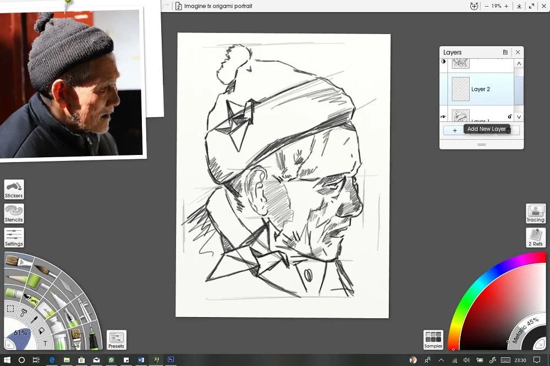The width and height of the screenshot is (550, 366).
Task: Select the Sticker Spray tool
Action: (31, 299)
